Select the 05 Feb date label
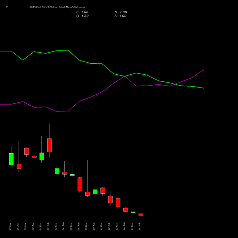The width and height of the screenshot is (238, 238). coord(71,227)
